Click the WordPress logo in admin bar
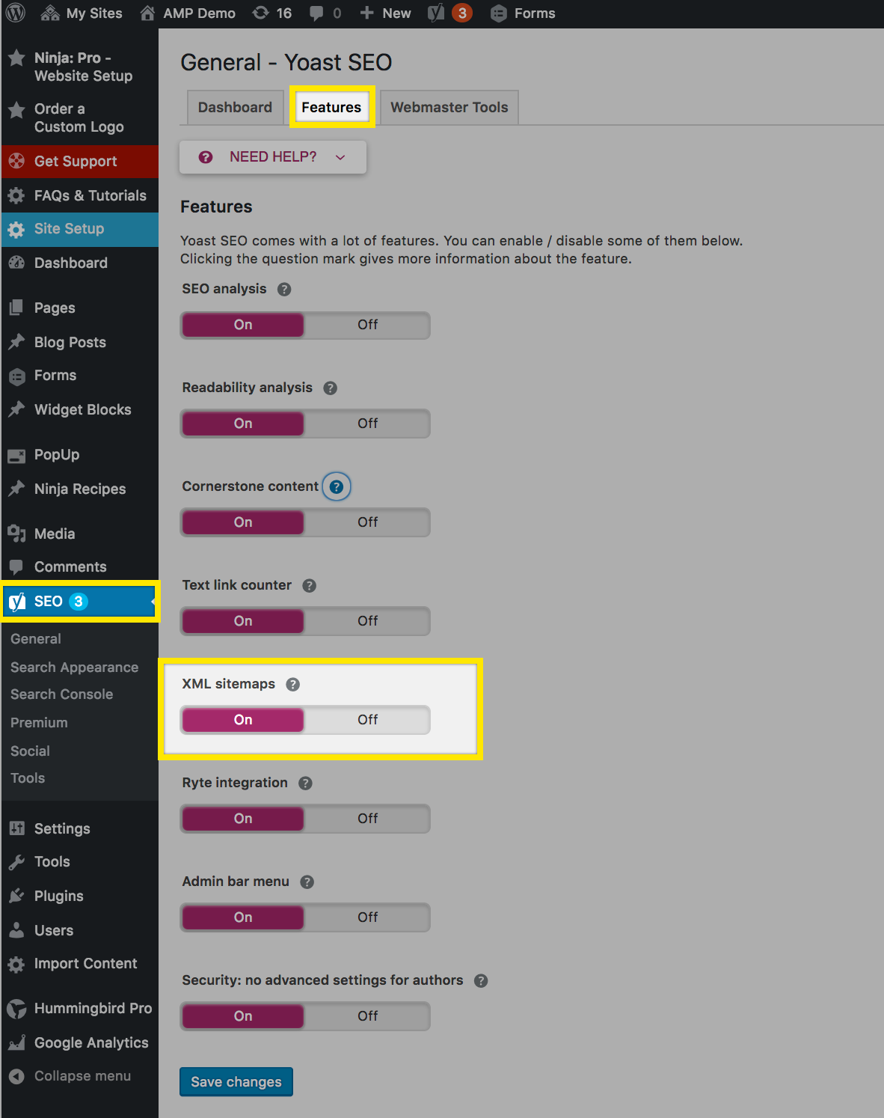This screenshot has height=1118, width=884. pos(16,13)
